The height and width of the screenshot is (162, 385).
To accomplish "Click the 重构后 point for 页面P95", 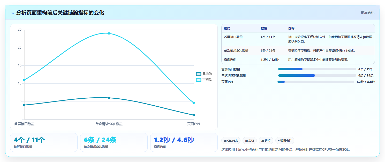I will (194, 103).
